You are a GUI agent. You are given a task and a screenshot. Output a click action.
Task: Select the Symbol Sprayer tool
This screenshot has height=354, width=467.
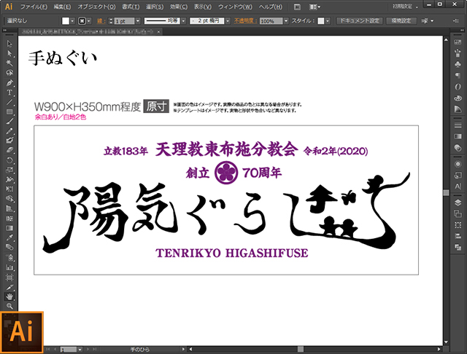coord(9,257)
